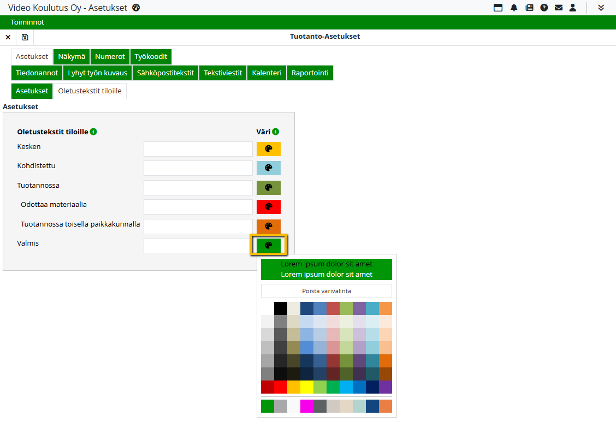
Task: Select the Kalenteri tab button
Action: point(266,73)
